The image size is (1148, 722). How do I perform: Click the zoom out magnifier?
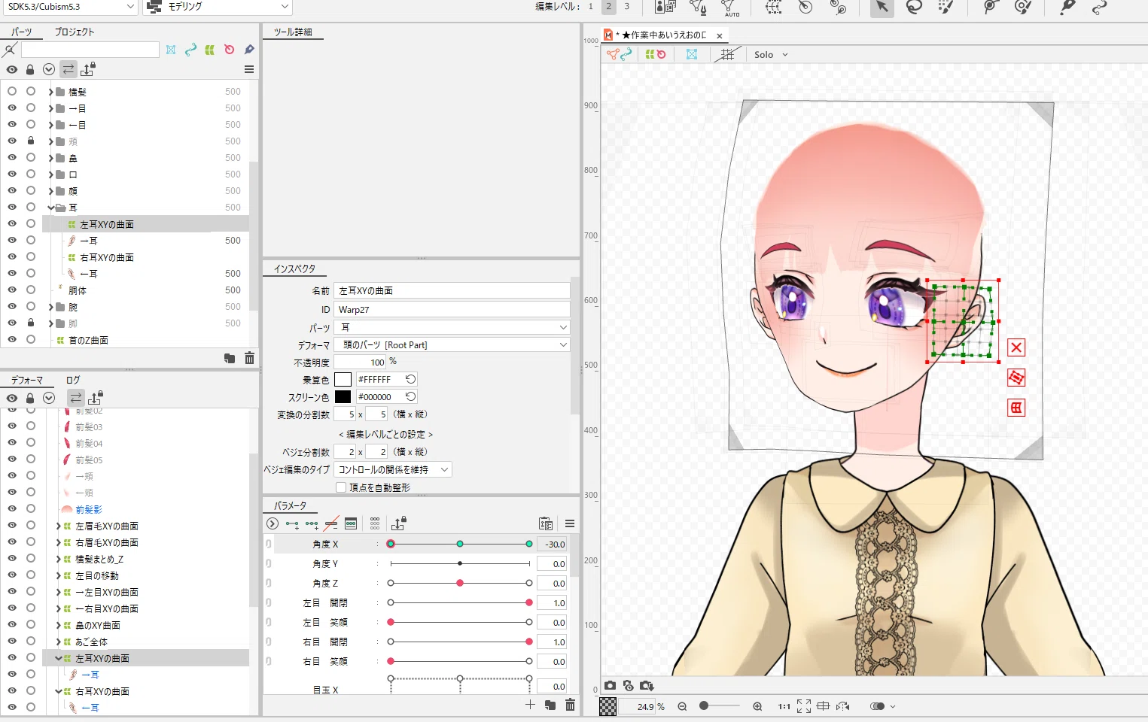point(682,706)
